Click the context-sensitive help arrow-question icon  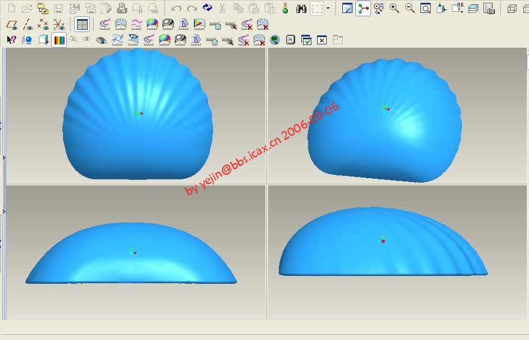[x=11, y=40]
